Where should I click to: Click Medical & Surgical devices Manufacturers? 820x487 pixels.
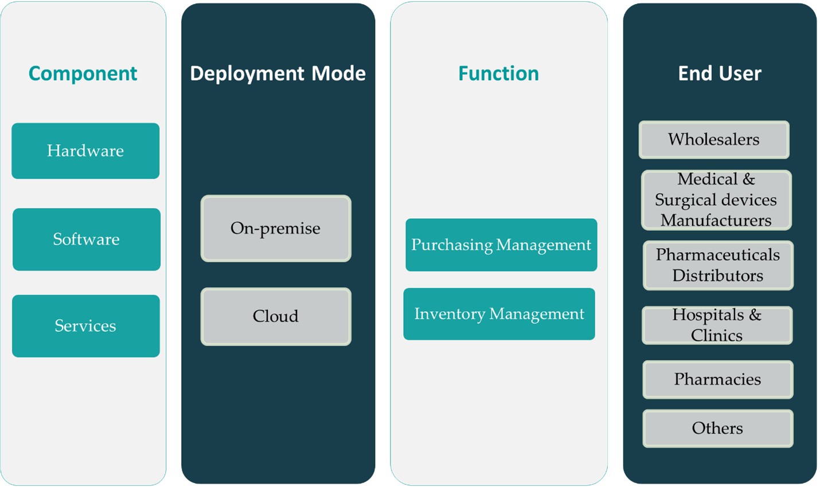coord(716,200)
